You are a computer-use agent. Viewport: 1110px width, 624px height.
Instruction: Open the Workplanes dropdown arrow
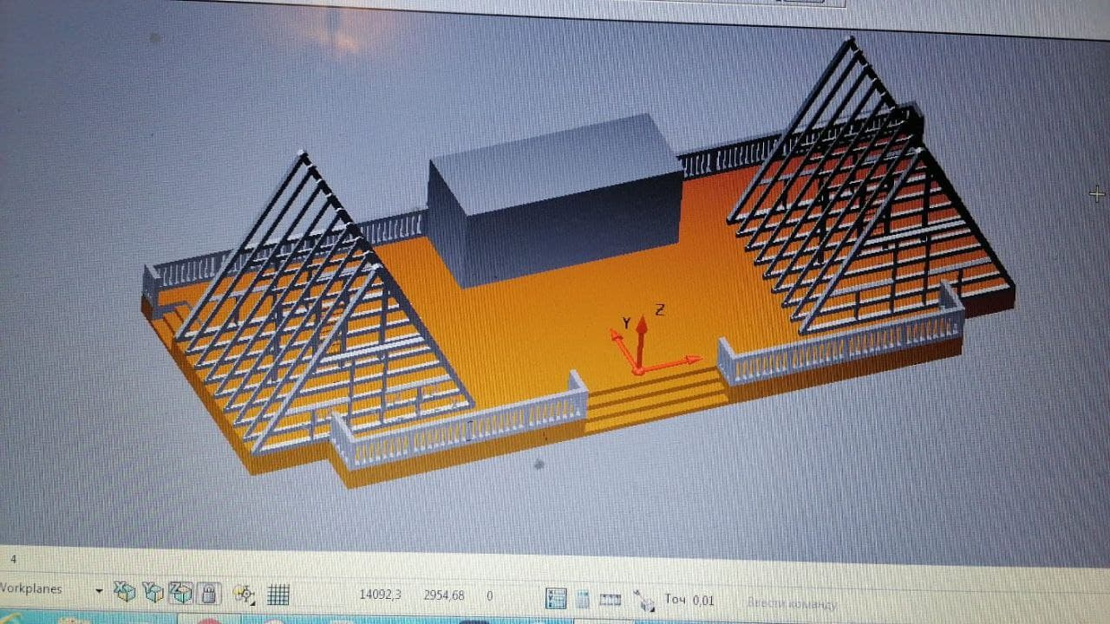[99, 591]
